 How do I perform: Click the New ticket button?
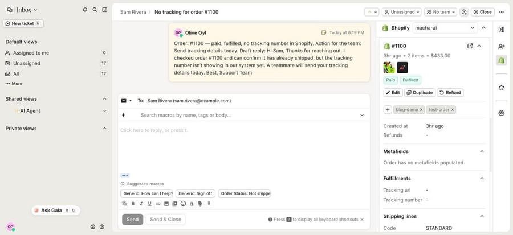[23, 23]
